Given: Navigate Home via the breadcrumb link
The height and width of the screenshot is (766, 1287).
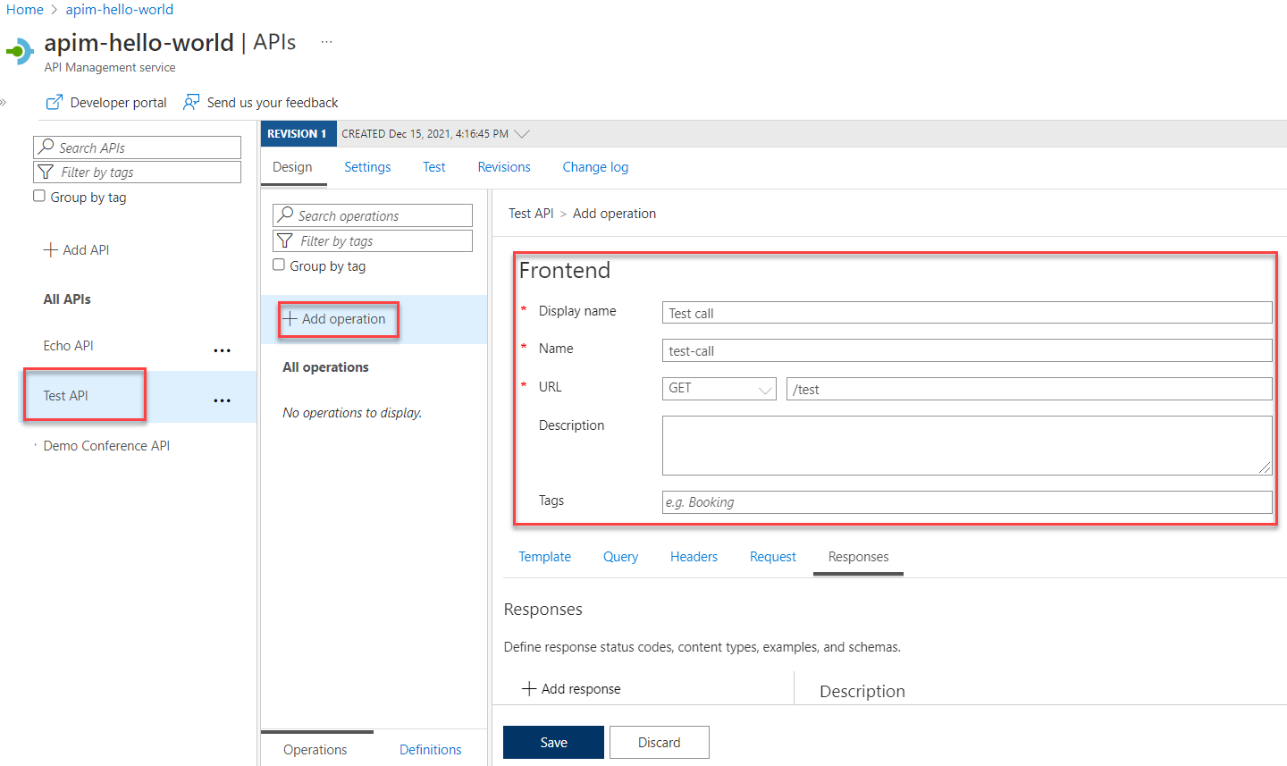Looking at the screenshot, I should [25, 9].
